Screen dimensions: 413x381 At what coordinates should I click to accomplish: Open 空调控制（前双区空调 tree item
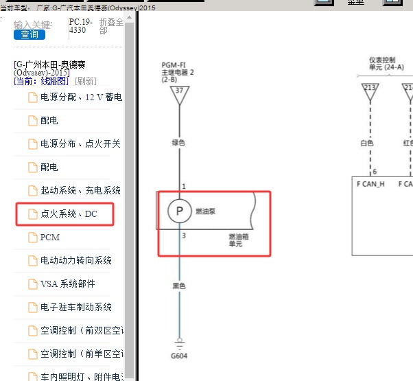[x=82, y=330]
